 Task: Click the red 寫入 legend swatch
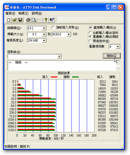coord(54,77)
